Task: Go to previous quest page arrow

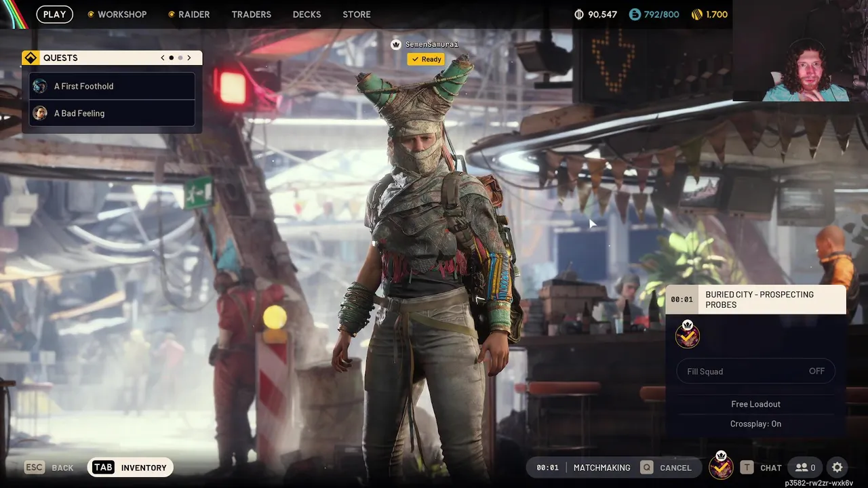Action: tap(163, 58)
